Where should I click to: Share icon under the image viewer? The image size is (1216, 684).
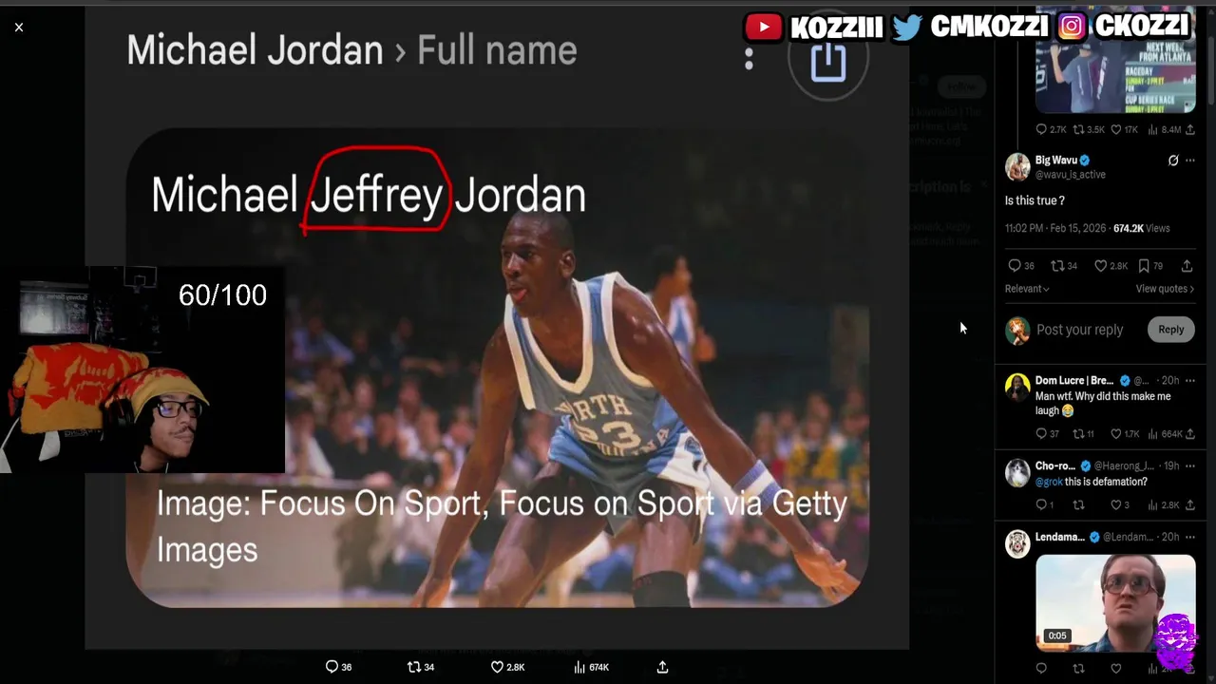pyautogui.click(x=662, y=667)
